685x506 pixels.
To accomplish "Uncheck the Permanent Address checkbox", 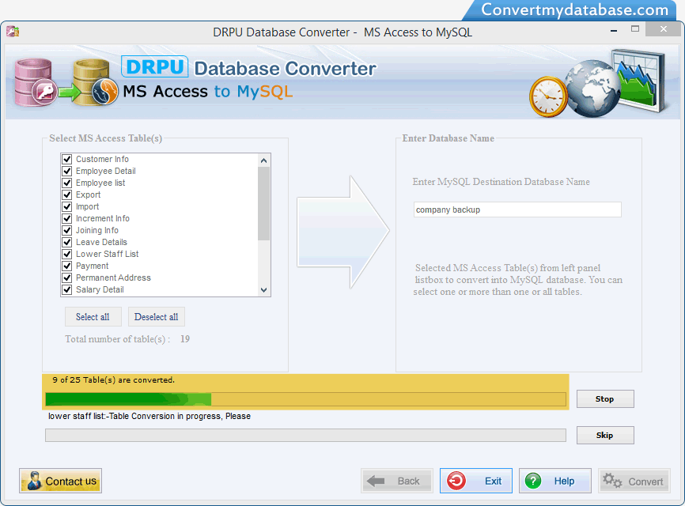I will [x=67, y=278].
